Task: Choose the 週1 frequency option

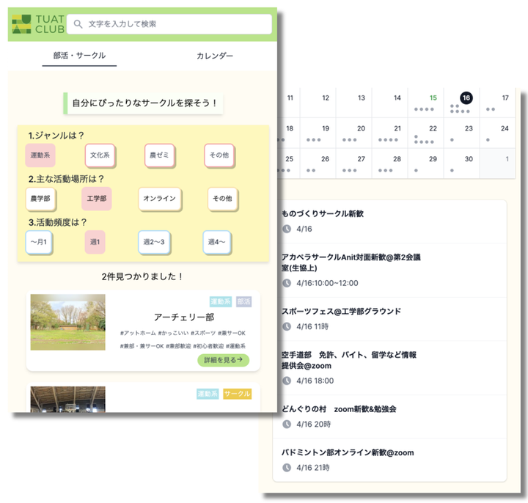Action: pyautogui.click(x=95, y=242)
